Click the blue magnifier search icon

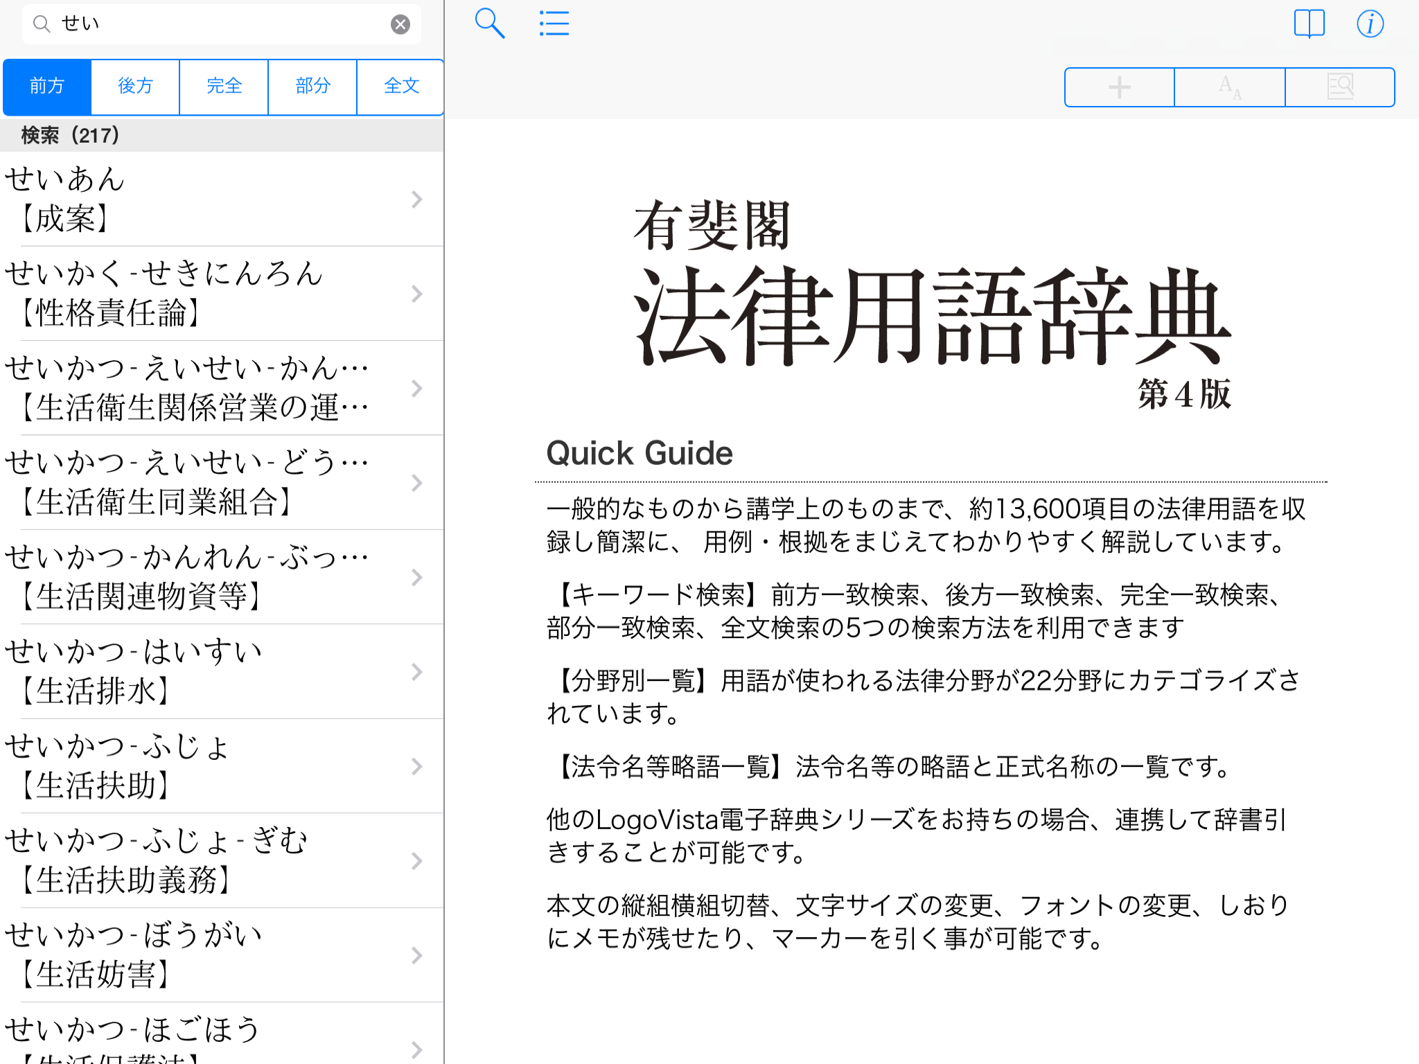(x=489, y=24)
